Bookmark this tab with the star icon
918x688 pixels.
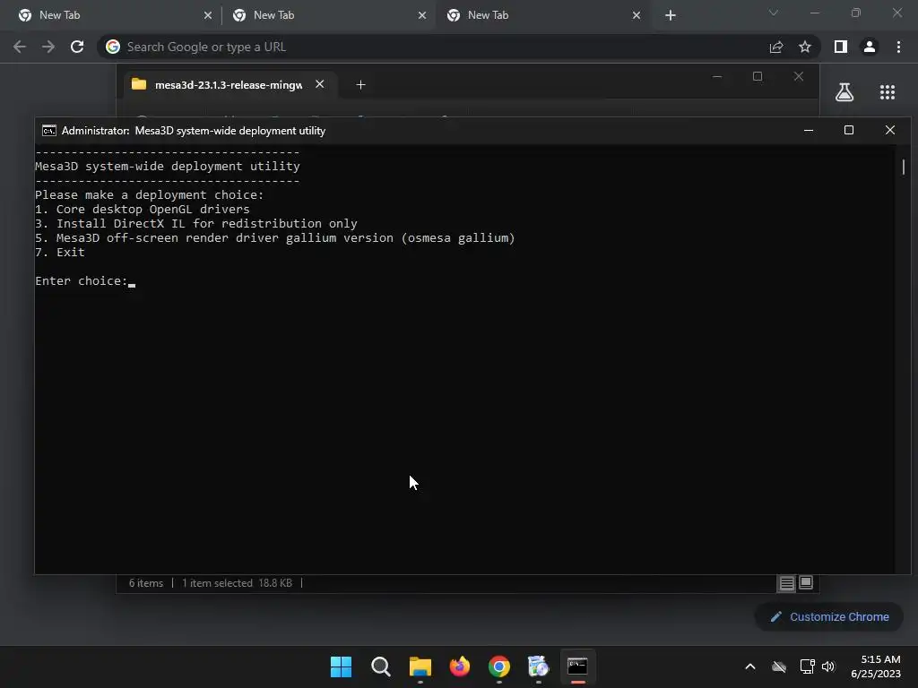[805, 47]
